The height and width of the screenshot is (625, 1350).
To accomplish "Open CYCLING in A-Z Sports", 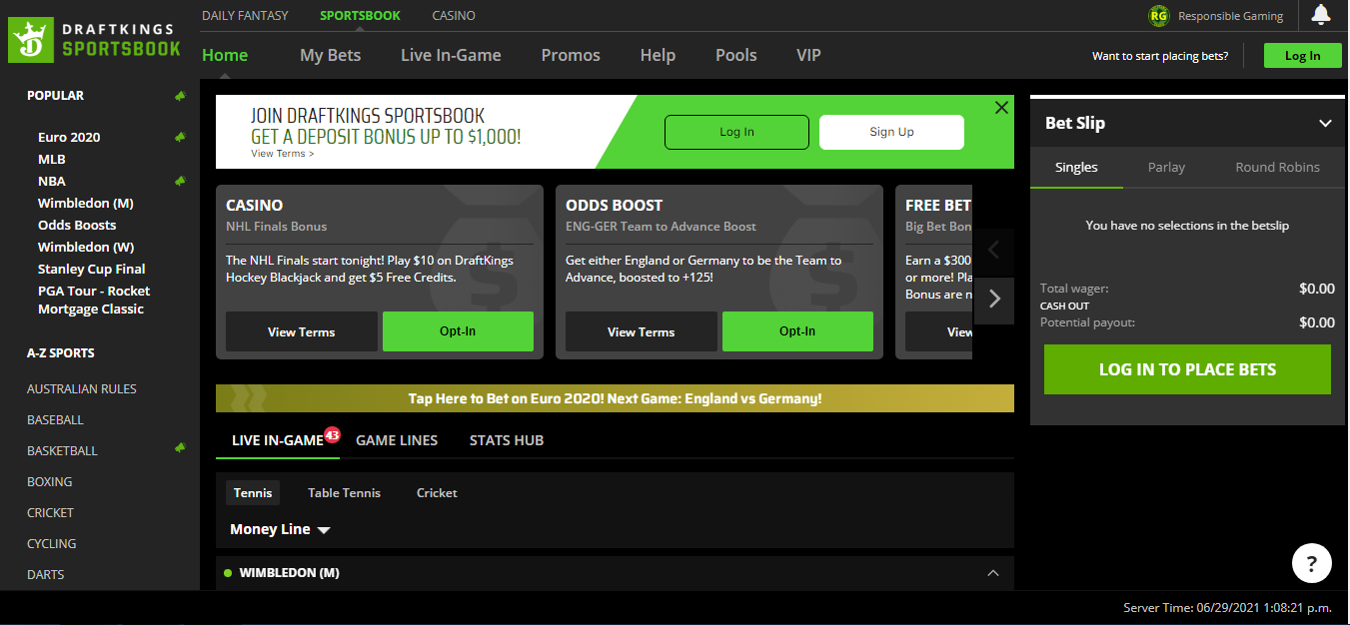I will 52,543.
